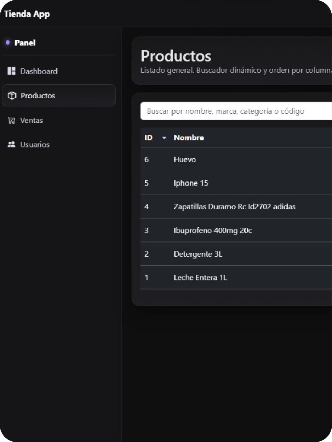Select the Huevo product row
The image size is (332, 442).
pyautogui.click(x=212, y=159)
